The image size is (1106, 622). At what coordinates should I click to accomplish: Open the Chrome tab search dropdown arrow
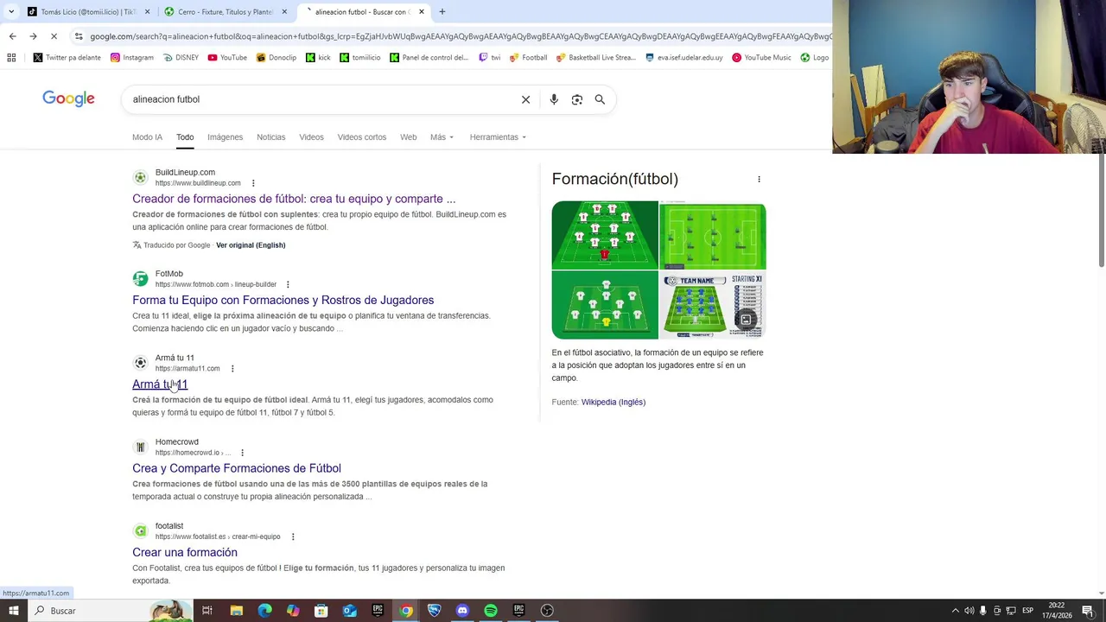[x=11, y=12]
